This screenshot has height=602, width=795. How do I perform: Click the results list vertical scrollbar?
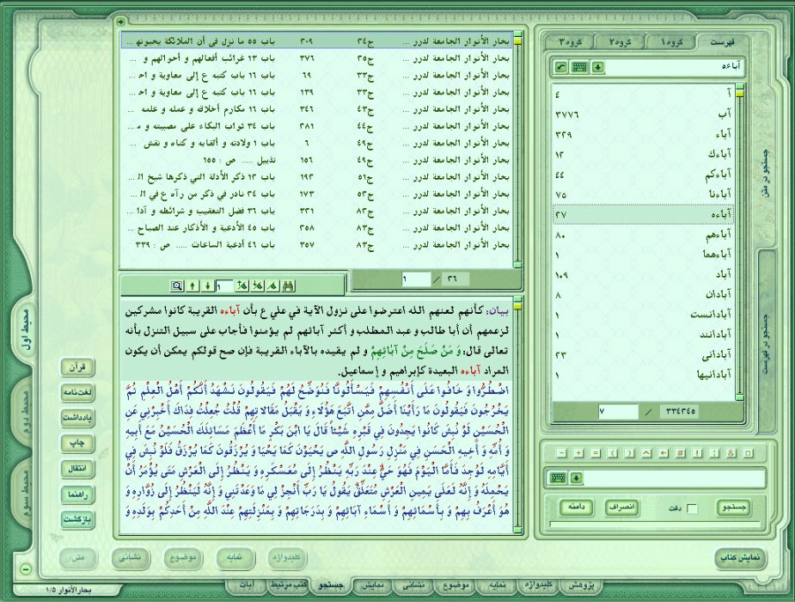tap(518, 149)
